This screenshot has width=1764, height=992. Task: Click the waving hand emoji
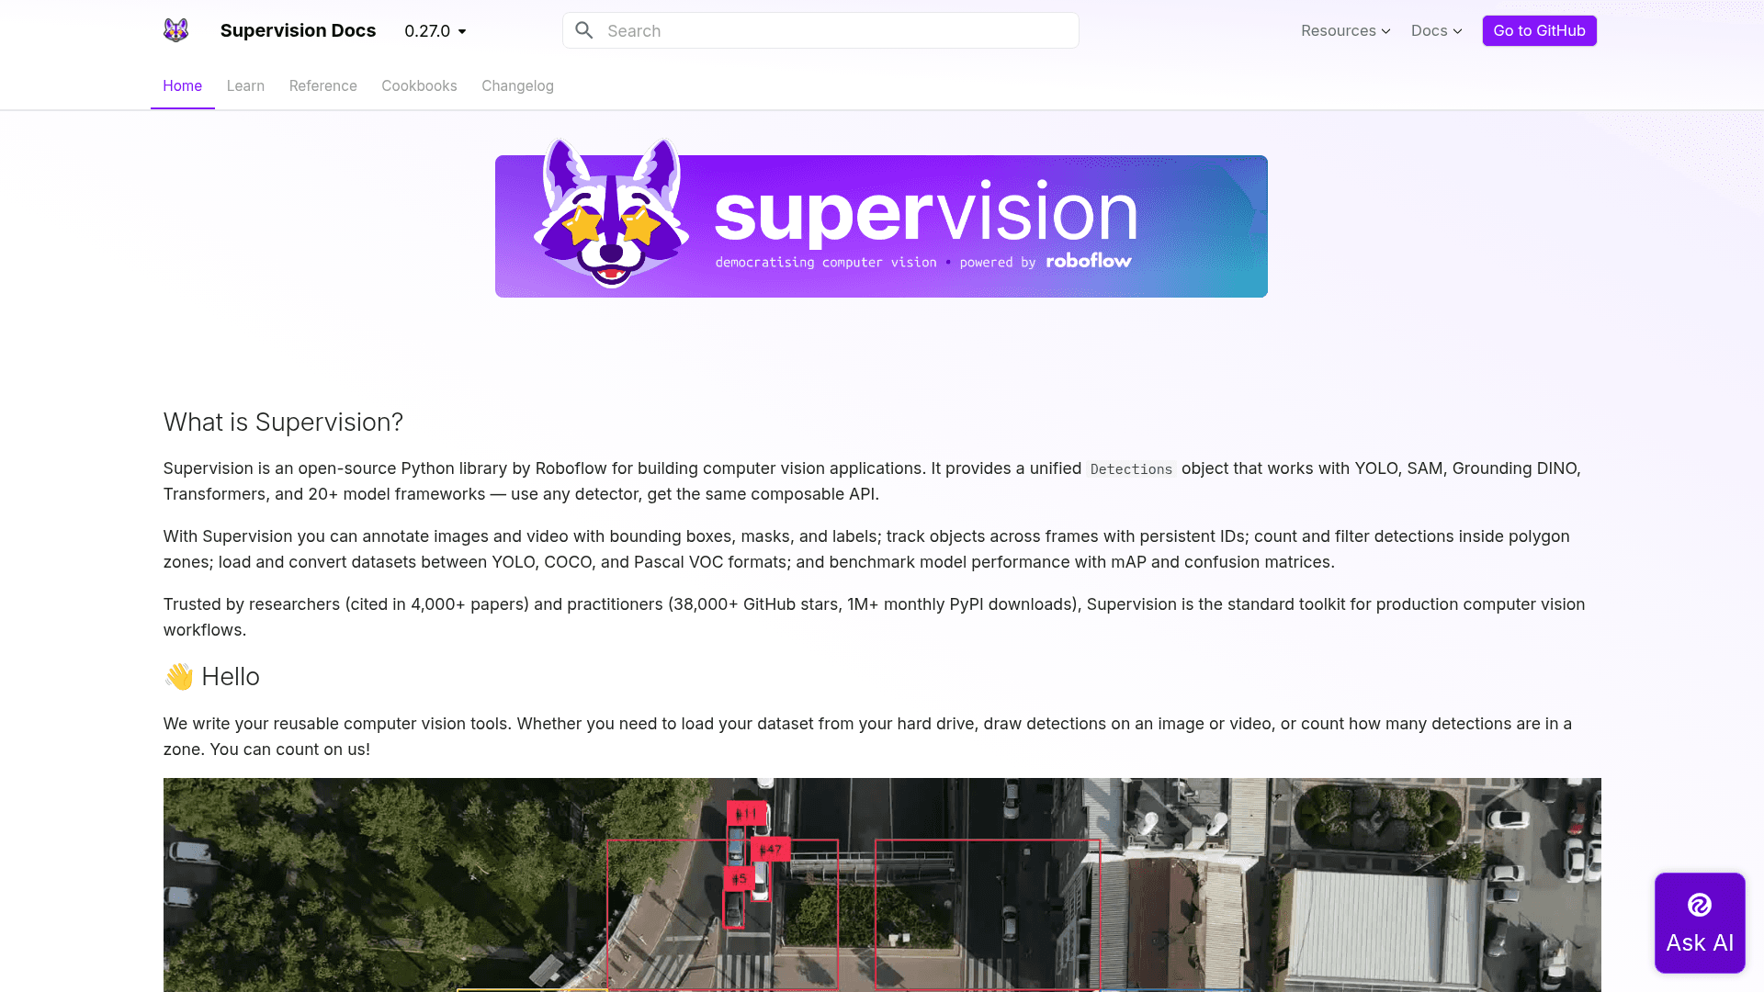179,677
